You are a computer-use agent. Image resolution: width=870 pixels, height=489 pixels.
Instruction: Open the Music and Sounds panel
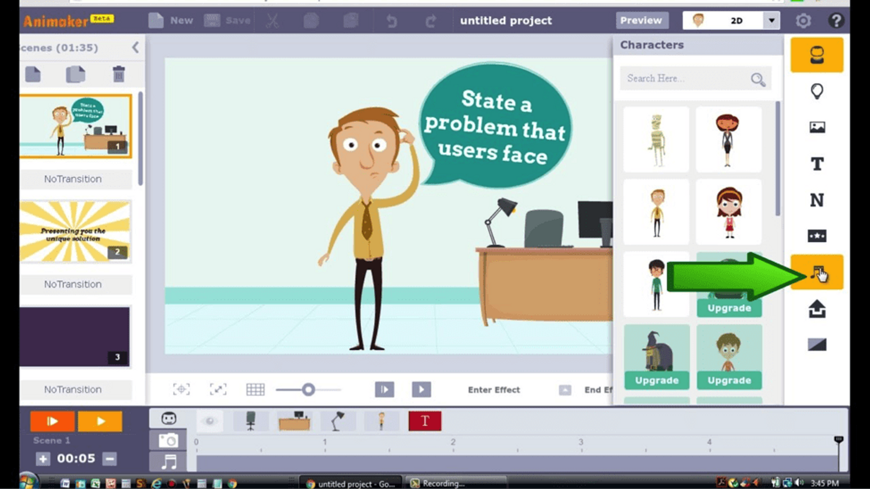[817, 272]
